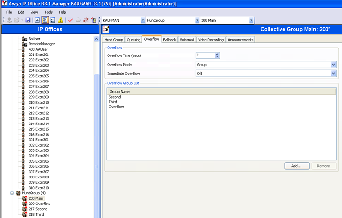Screen dimensions: 342x218
Task: Click the NoUser user icon
Action: click(x=24, y=39)
